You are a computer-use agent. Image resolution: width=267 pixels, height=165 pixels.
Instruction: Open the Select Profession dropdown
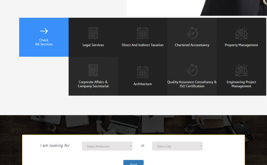107,146
